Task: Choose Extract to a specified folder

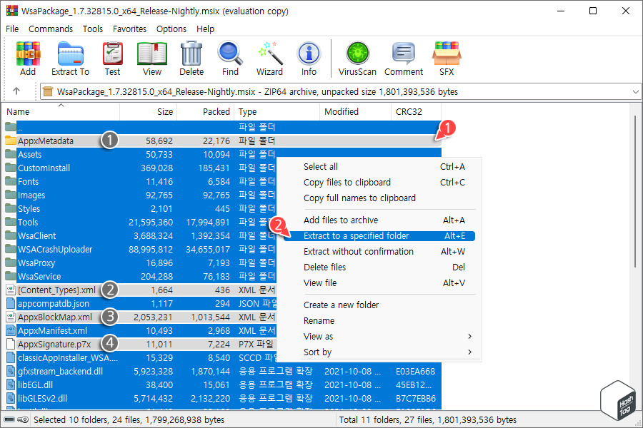Action: point(379,236)
